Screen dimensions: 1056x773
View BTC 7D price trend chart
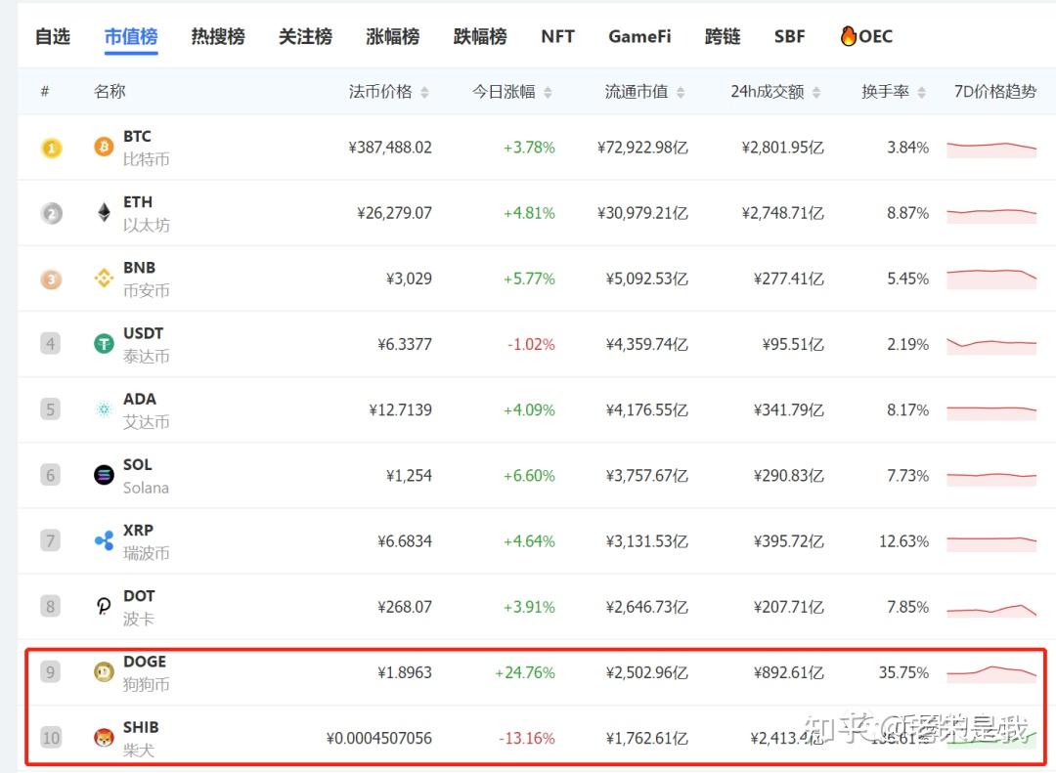[x=991, y=149]
